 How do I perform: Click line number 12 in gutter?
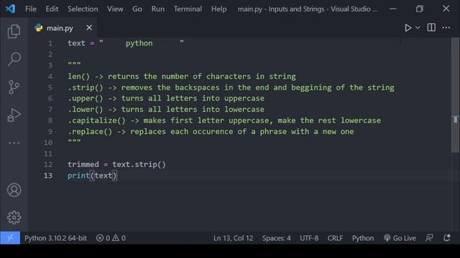(48, 164)
